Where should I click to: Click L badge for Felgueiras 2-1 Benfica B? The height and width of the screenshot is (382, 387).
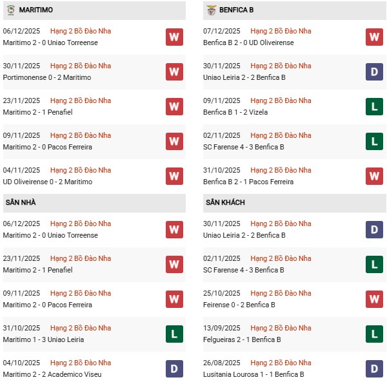click(x=374, y=334)
